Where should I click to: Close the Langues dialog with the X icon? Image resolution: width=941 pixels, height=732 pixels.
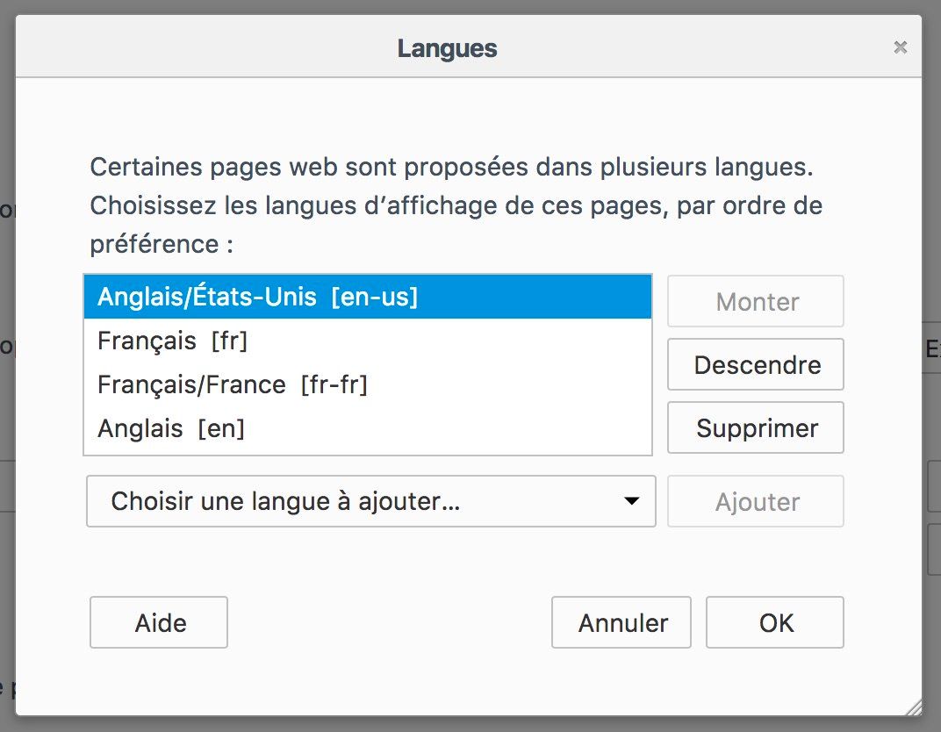900,47
